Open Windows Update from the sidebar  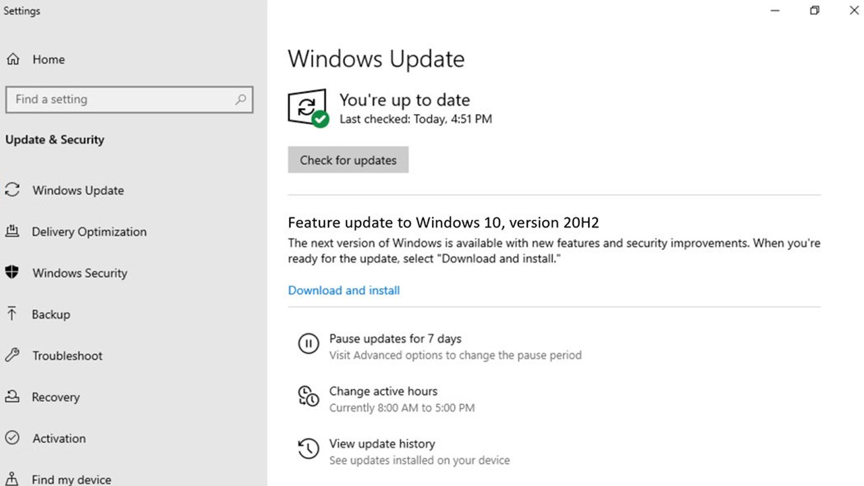click(78, 190)
